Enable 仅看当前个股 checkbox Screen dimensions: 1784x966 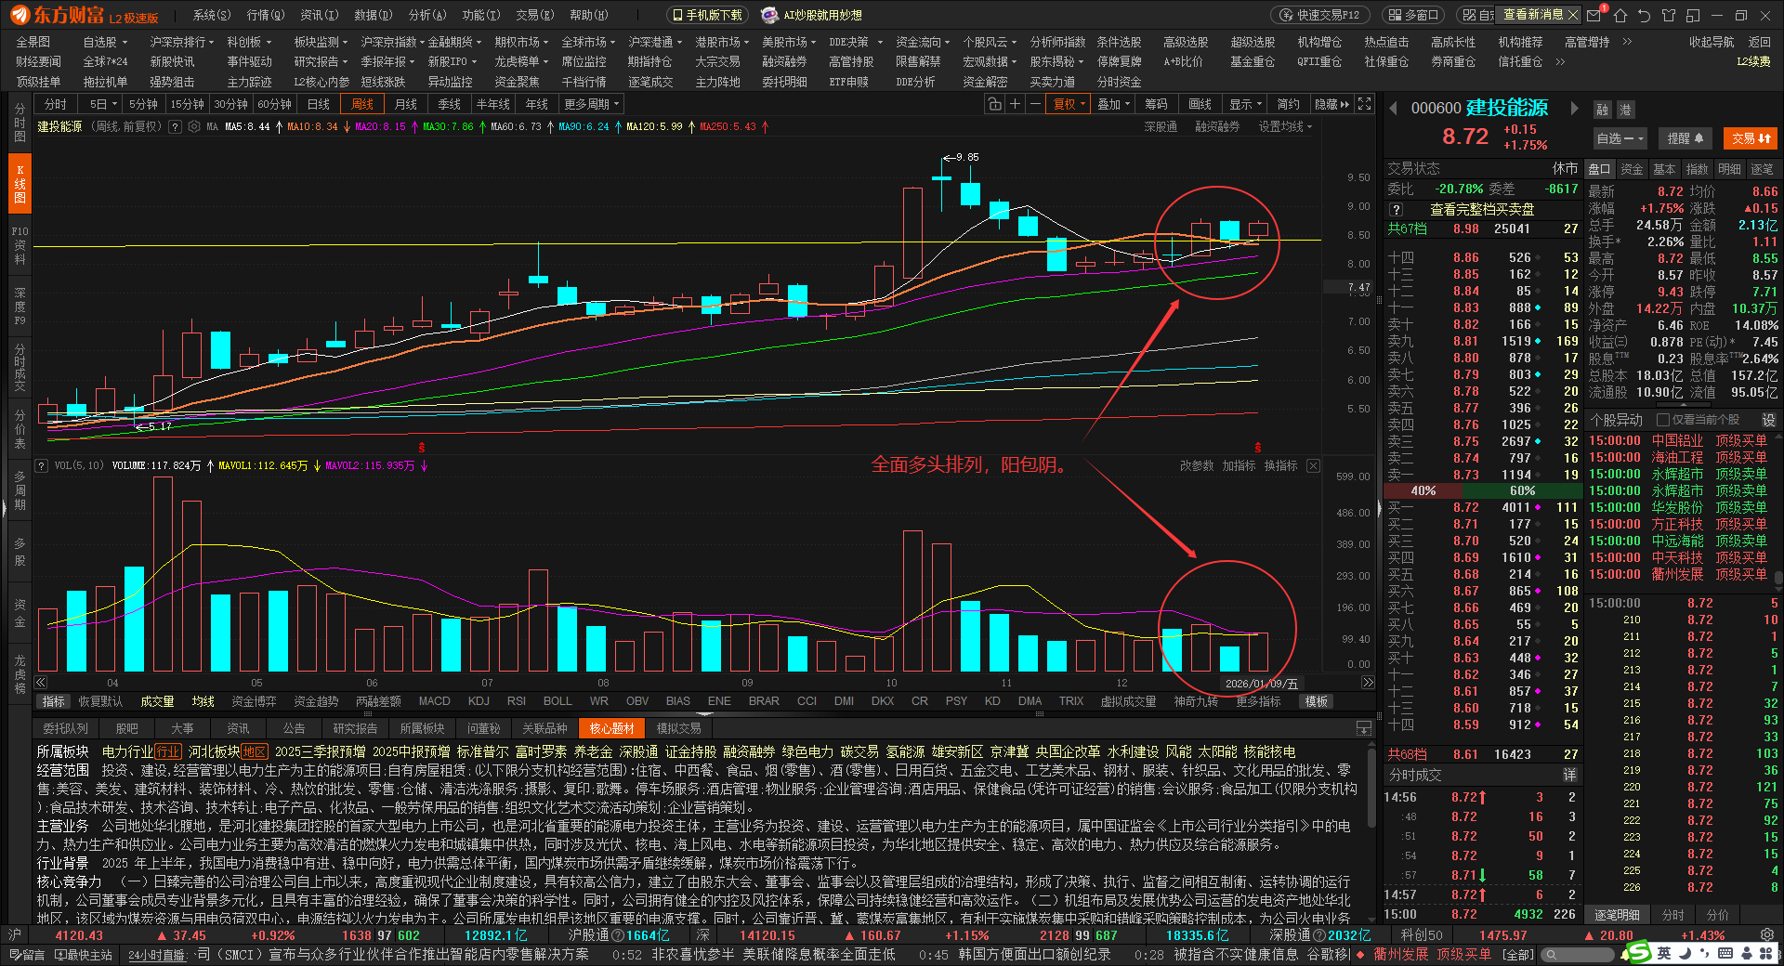tap(1663, 420)
